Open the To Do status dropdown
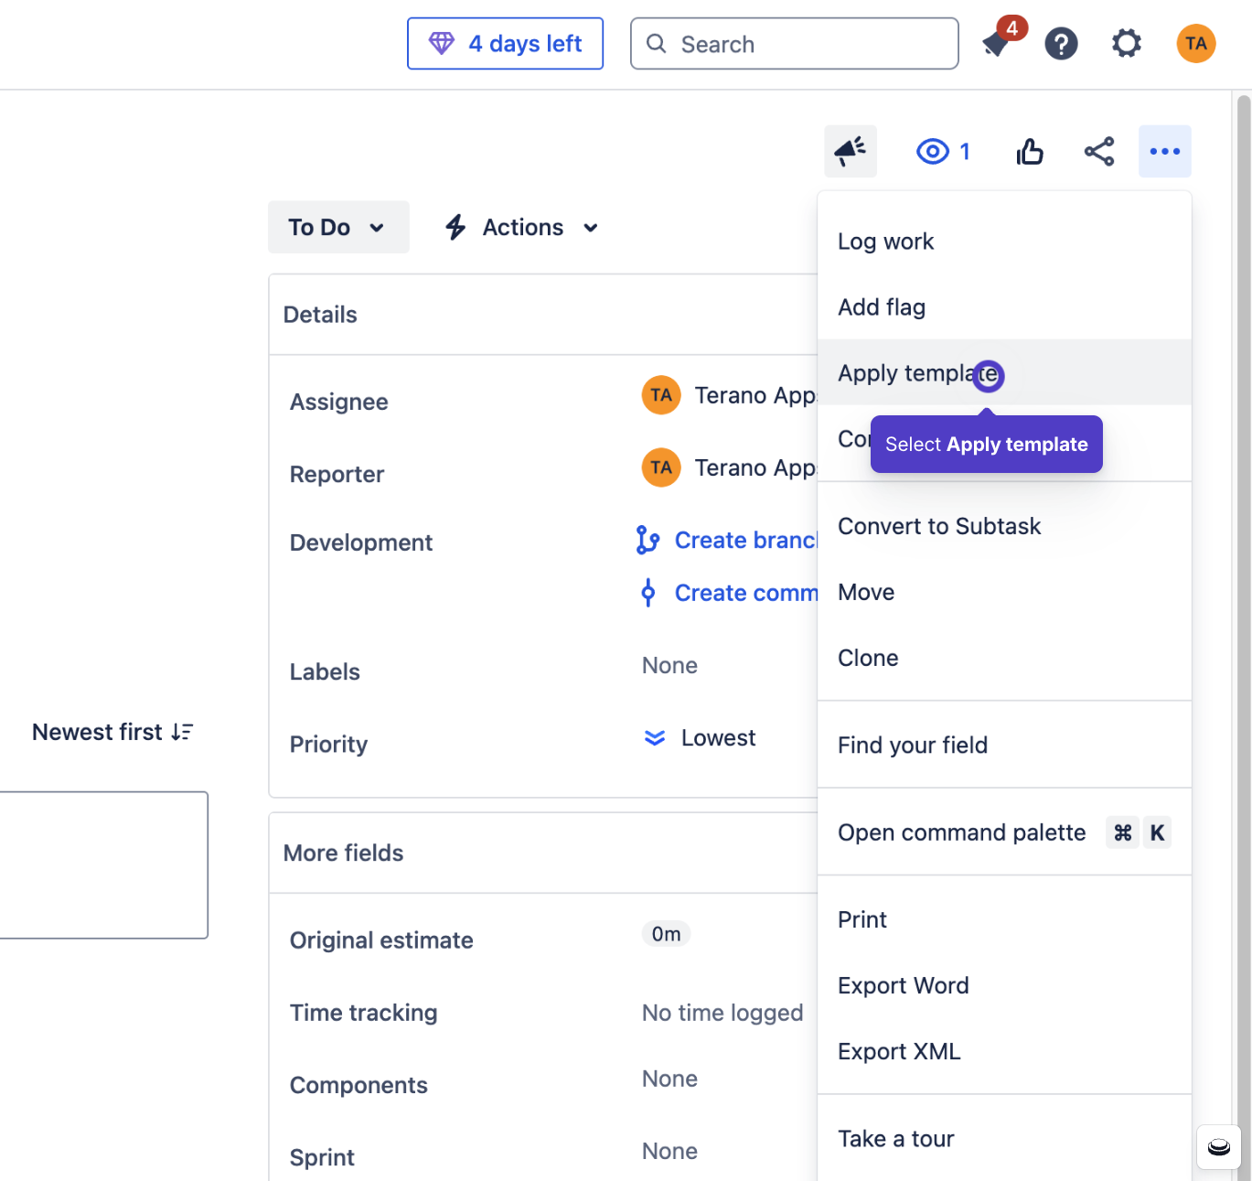The image size is (1252, 1181). [x=338, y=227]
